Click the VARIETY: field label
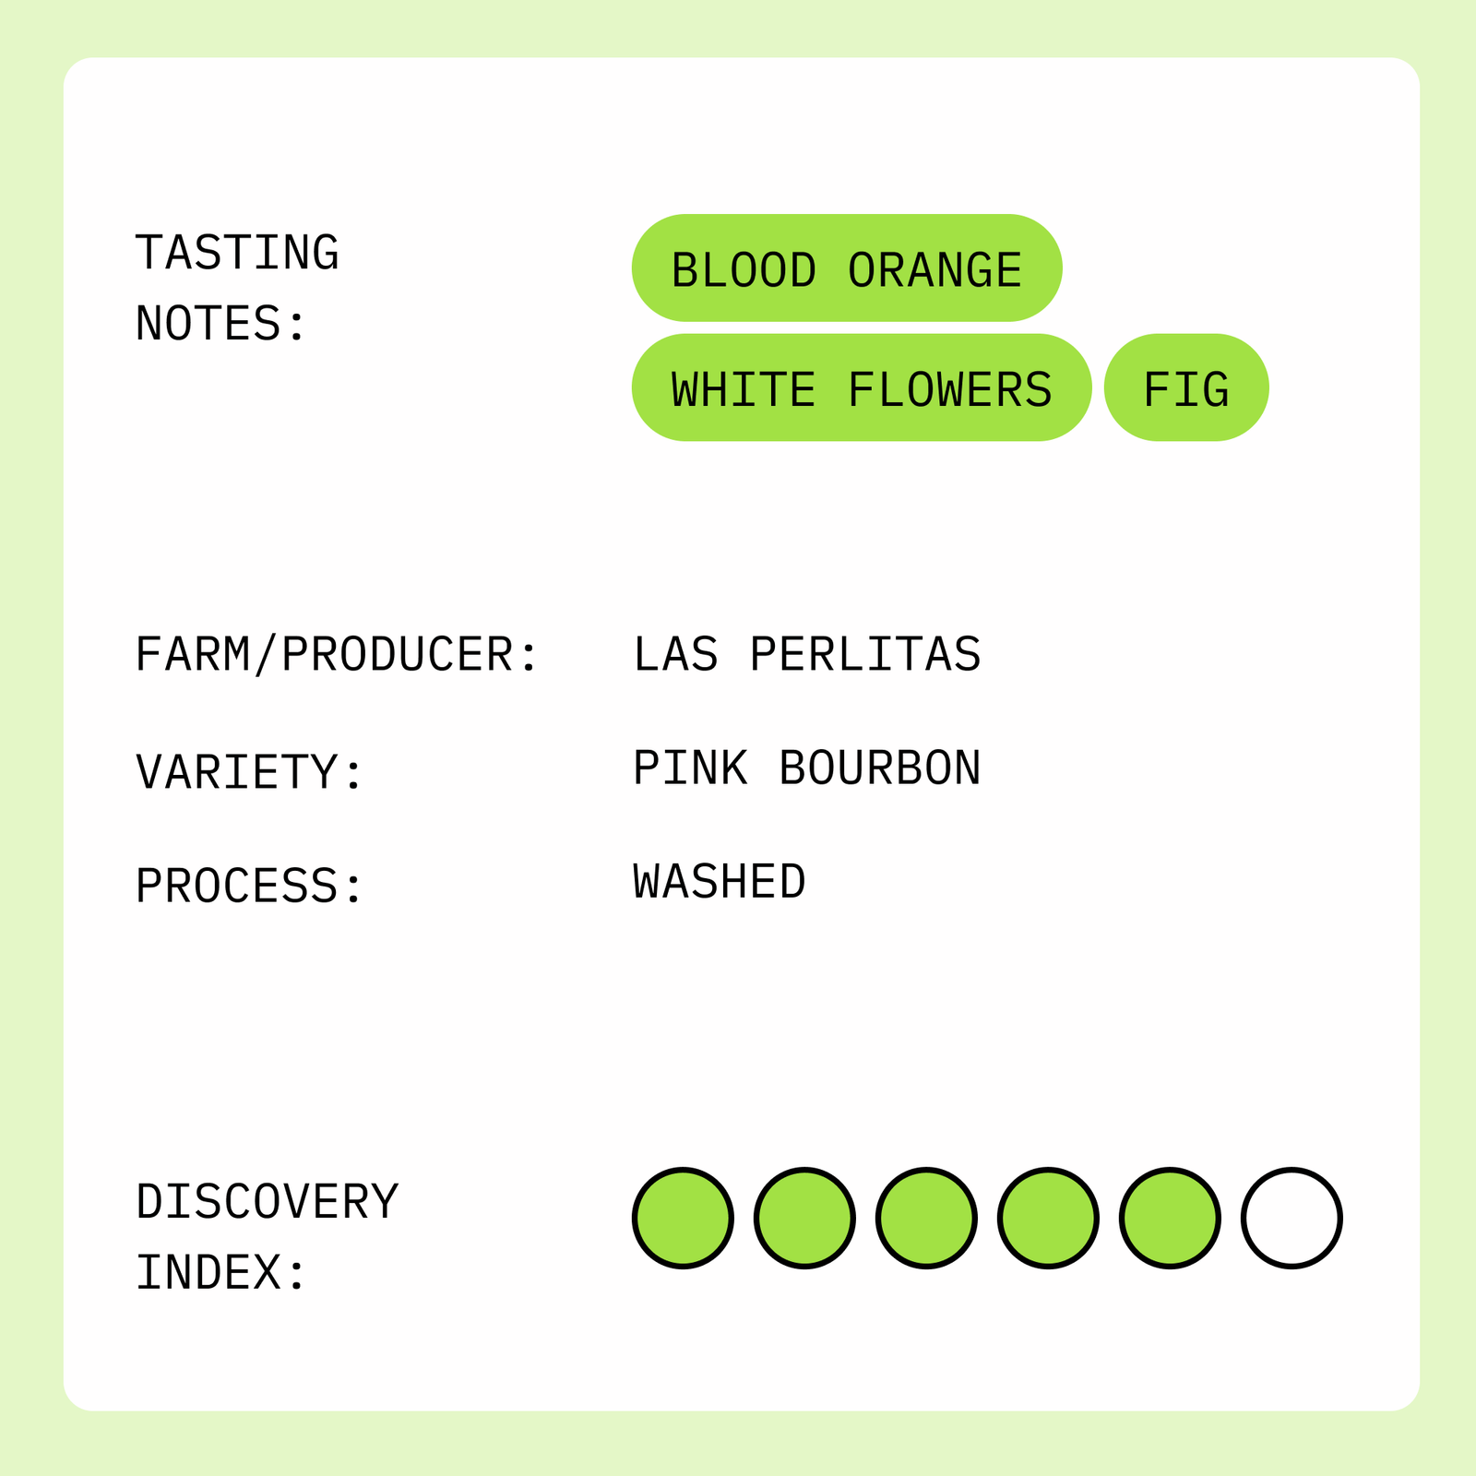The width and height of the screenshot is (1476, 1476). pyautogui.click(x=249, y=772)
